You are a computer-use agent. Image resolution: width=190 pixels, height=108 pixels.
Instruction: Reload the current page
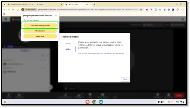click(13, 10)
